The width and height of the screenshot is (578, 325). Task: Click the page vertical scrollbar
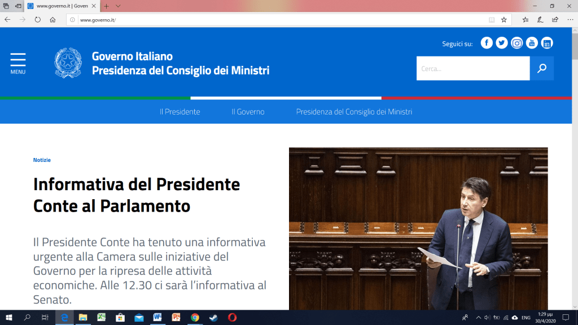(x=575, y=169)
